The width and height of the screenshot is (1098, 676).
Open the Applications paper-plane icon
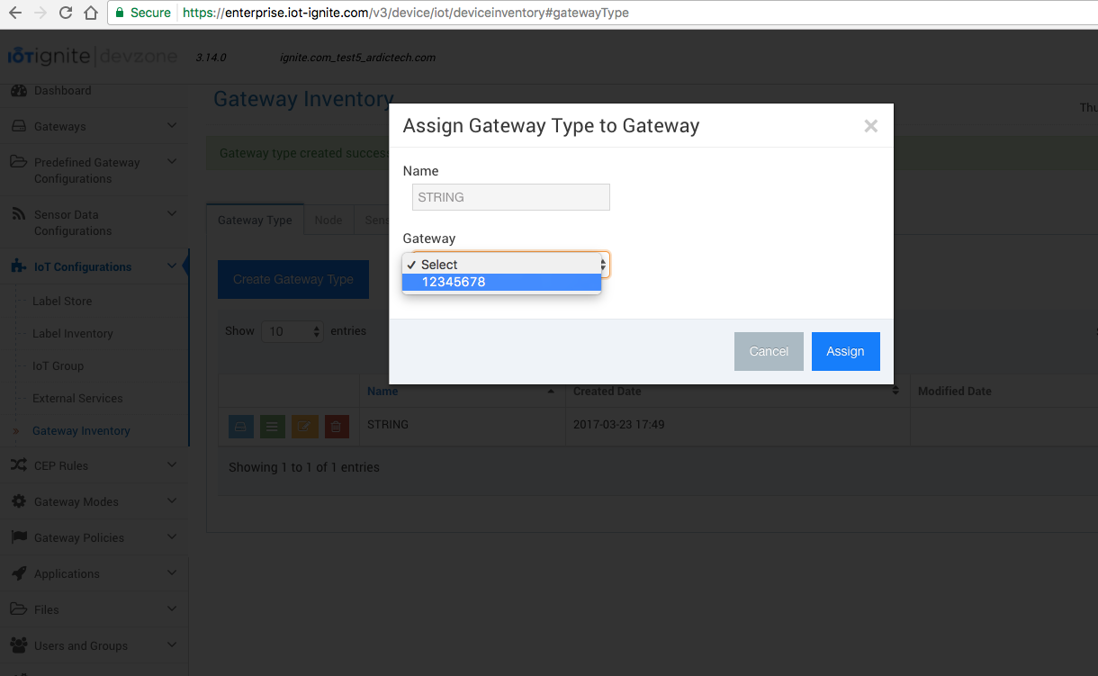(x=20, y=573)
